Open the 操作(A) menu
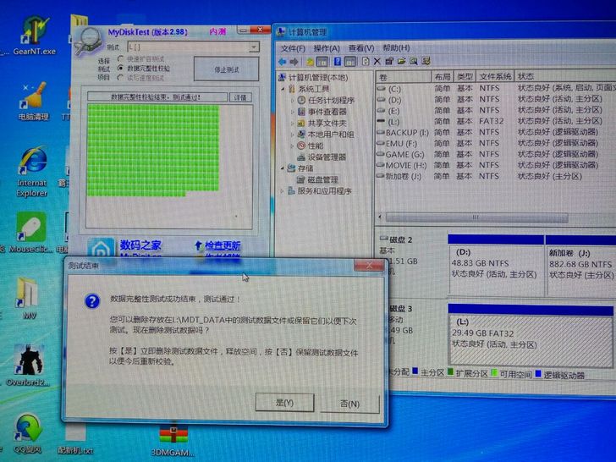 coord(327,48)
